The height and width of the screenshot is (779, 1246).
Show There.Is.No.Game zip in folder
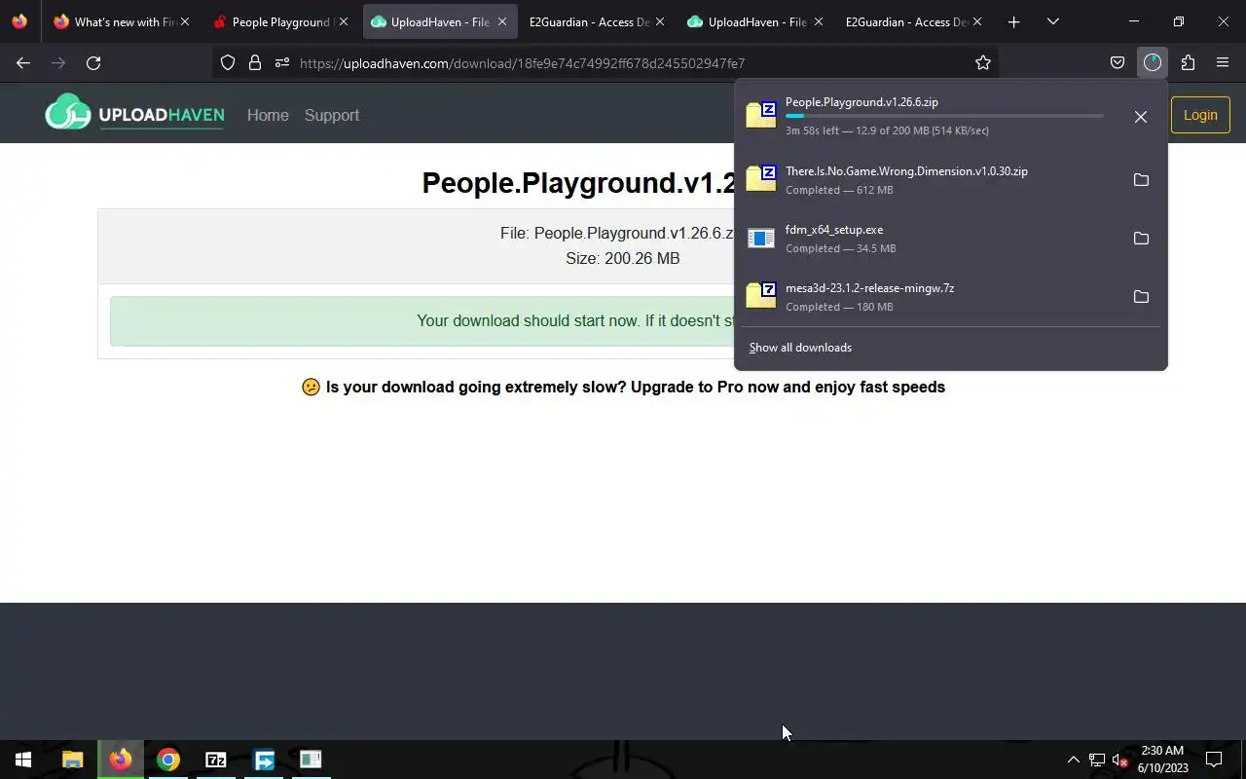[x=1141, y=180]
